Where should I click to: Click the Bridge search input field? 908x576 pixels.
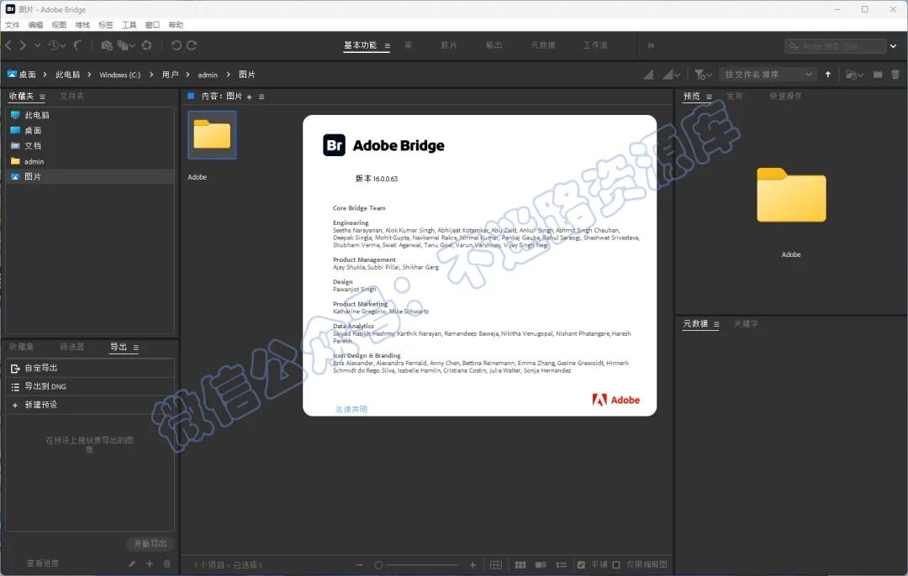(835, 45)
